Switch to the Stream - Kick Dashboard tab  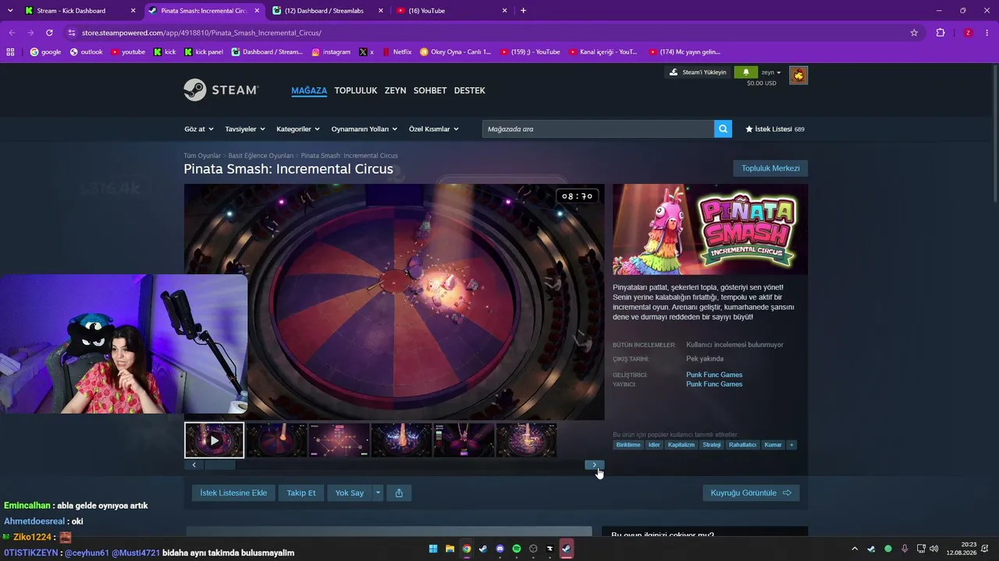point(80,11)
